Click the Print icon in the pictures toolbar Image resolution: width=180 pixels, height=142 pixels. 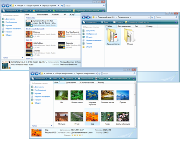click(96, 79)
